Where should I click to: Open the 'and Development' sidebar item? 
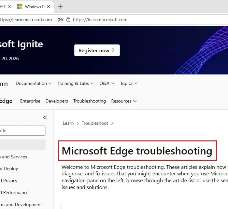tap(21, 204)
